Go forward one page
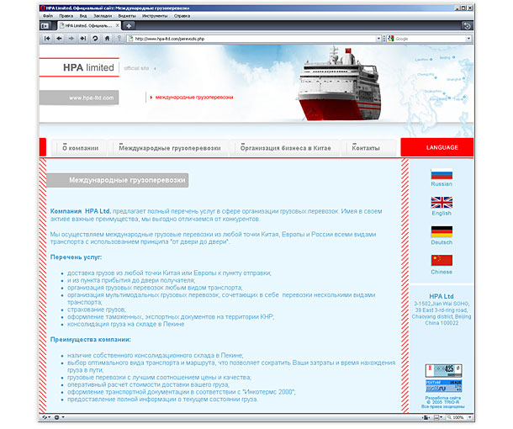The height and width of the screenshot is (429, 513). 71,39
